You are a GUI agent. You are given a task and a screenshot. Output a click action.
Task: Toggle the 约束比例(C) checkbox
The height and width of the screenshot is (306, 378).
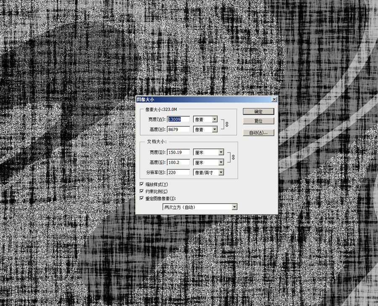point(142,191)
